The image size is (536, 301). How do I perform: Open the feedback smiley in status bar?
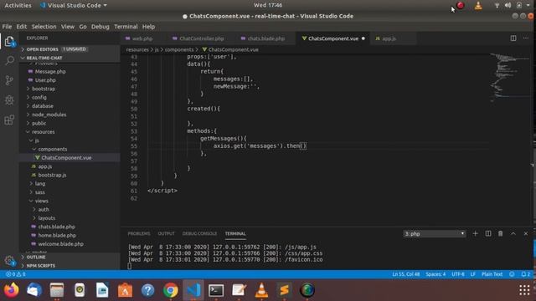point(512,274)
